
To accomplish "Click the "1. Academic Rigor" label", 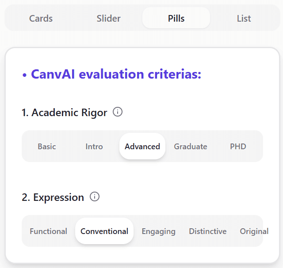I will tap(65, 113).
